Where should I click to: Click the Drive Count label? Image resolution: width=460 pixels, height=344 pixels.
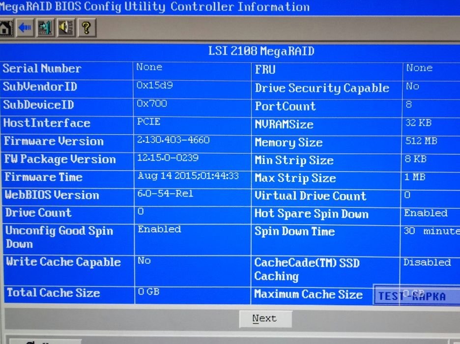[38, 213]
